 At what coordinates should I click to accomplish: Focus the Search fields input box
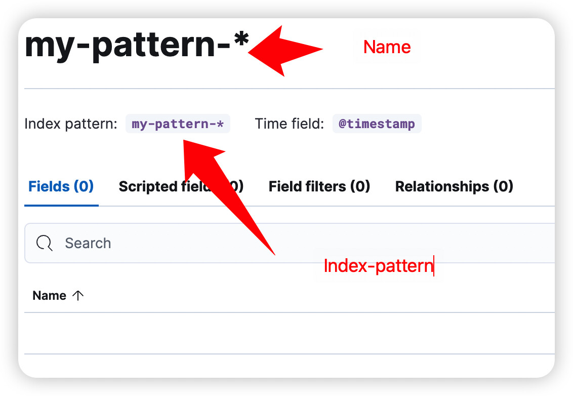click(x=304, y=244)
